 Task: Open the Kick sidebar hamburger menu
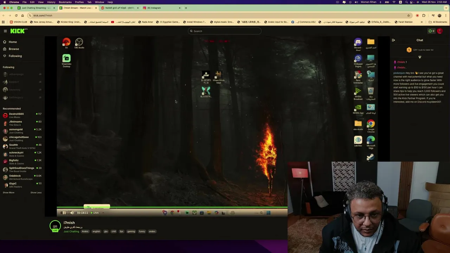(x=5, y=31)
